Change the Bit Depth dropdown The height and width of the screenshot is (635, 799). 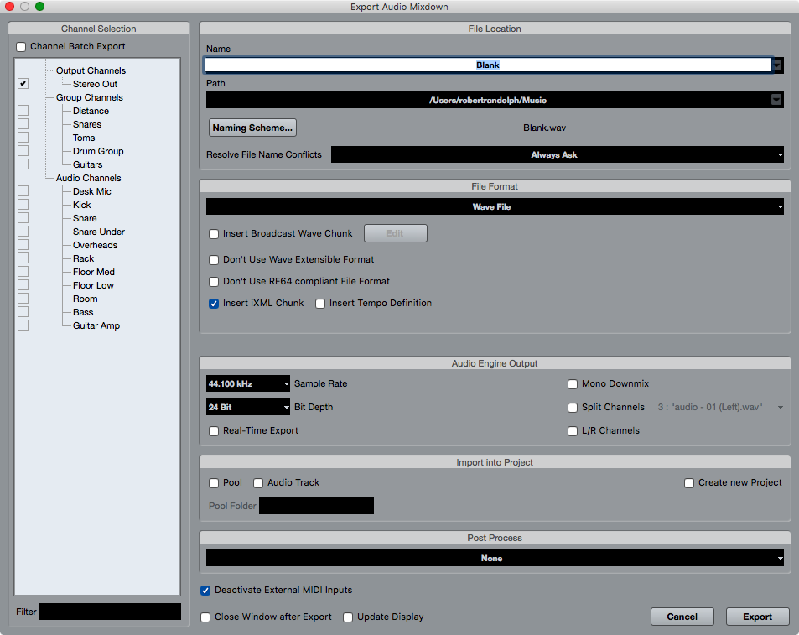pyautogui.click(x=247, y=407)
